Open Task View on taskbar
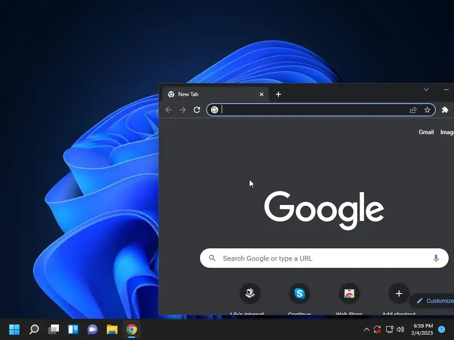 [54, 329]
